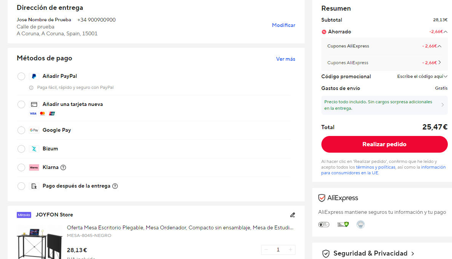
Task: Click the Bizum logo icon
Action: point(34,149)
